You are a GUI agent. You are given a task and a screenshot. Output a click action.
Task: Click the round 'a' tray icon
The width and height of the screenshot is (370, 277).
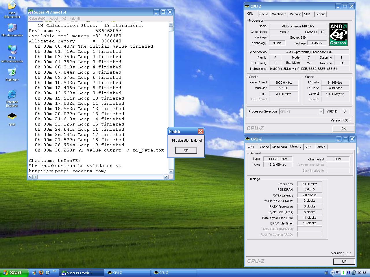tap(354, 273)
